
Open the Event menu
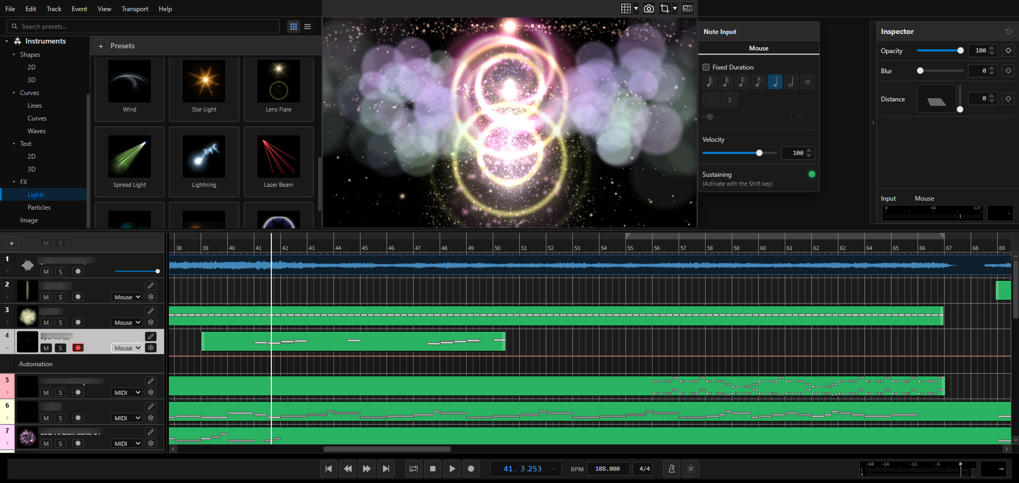click(79, 9)
